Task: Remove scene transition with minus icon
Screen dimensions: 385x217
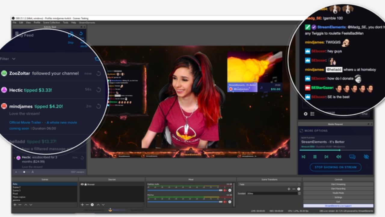Action: pyautogui.click(x=294, y=189)
